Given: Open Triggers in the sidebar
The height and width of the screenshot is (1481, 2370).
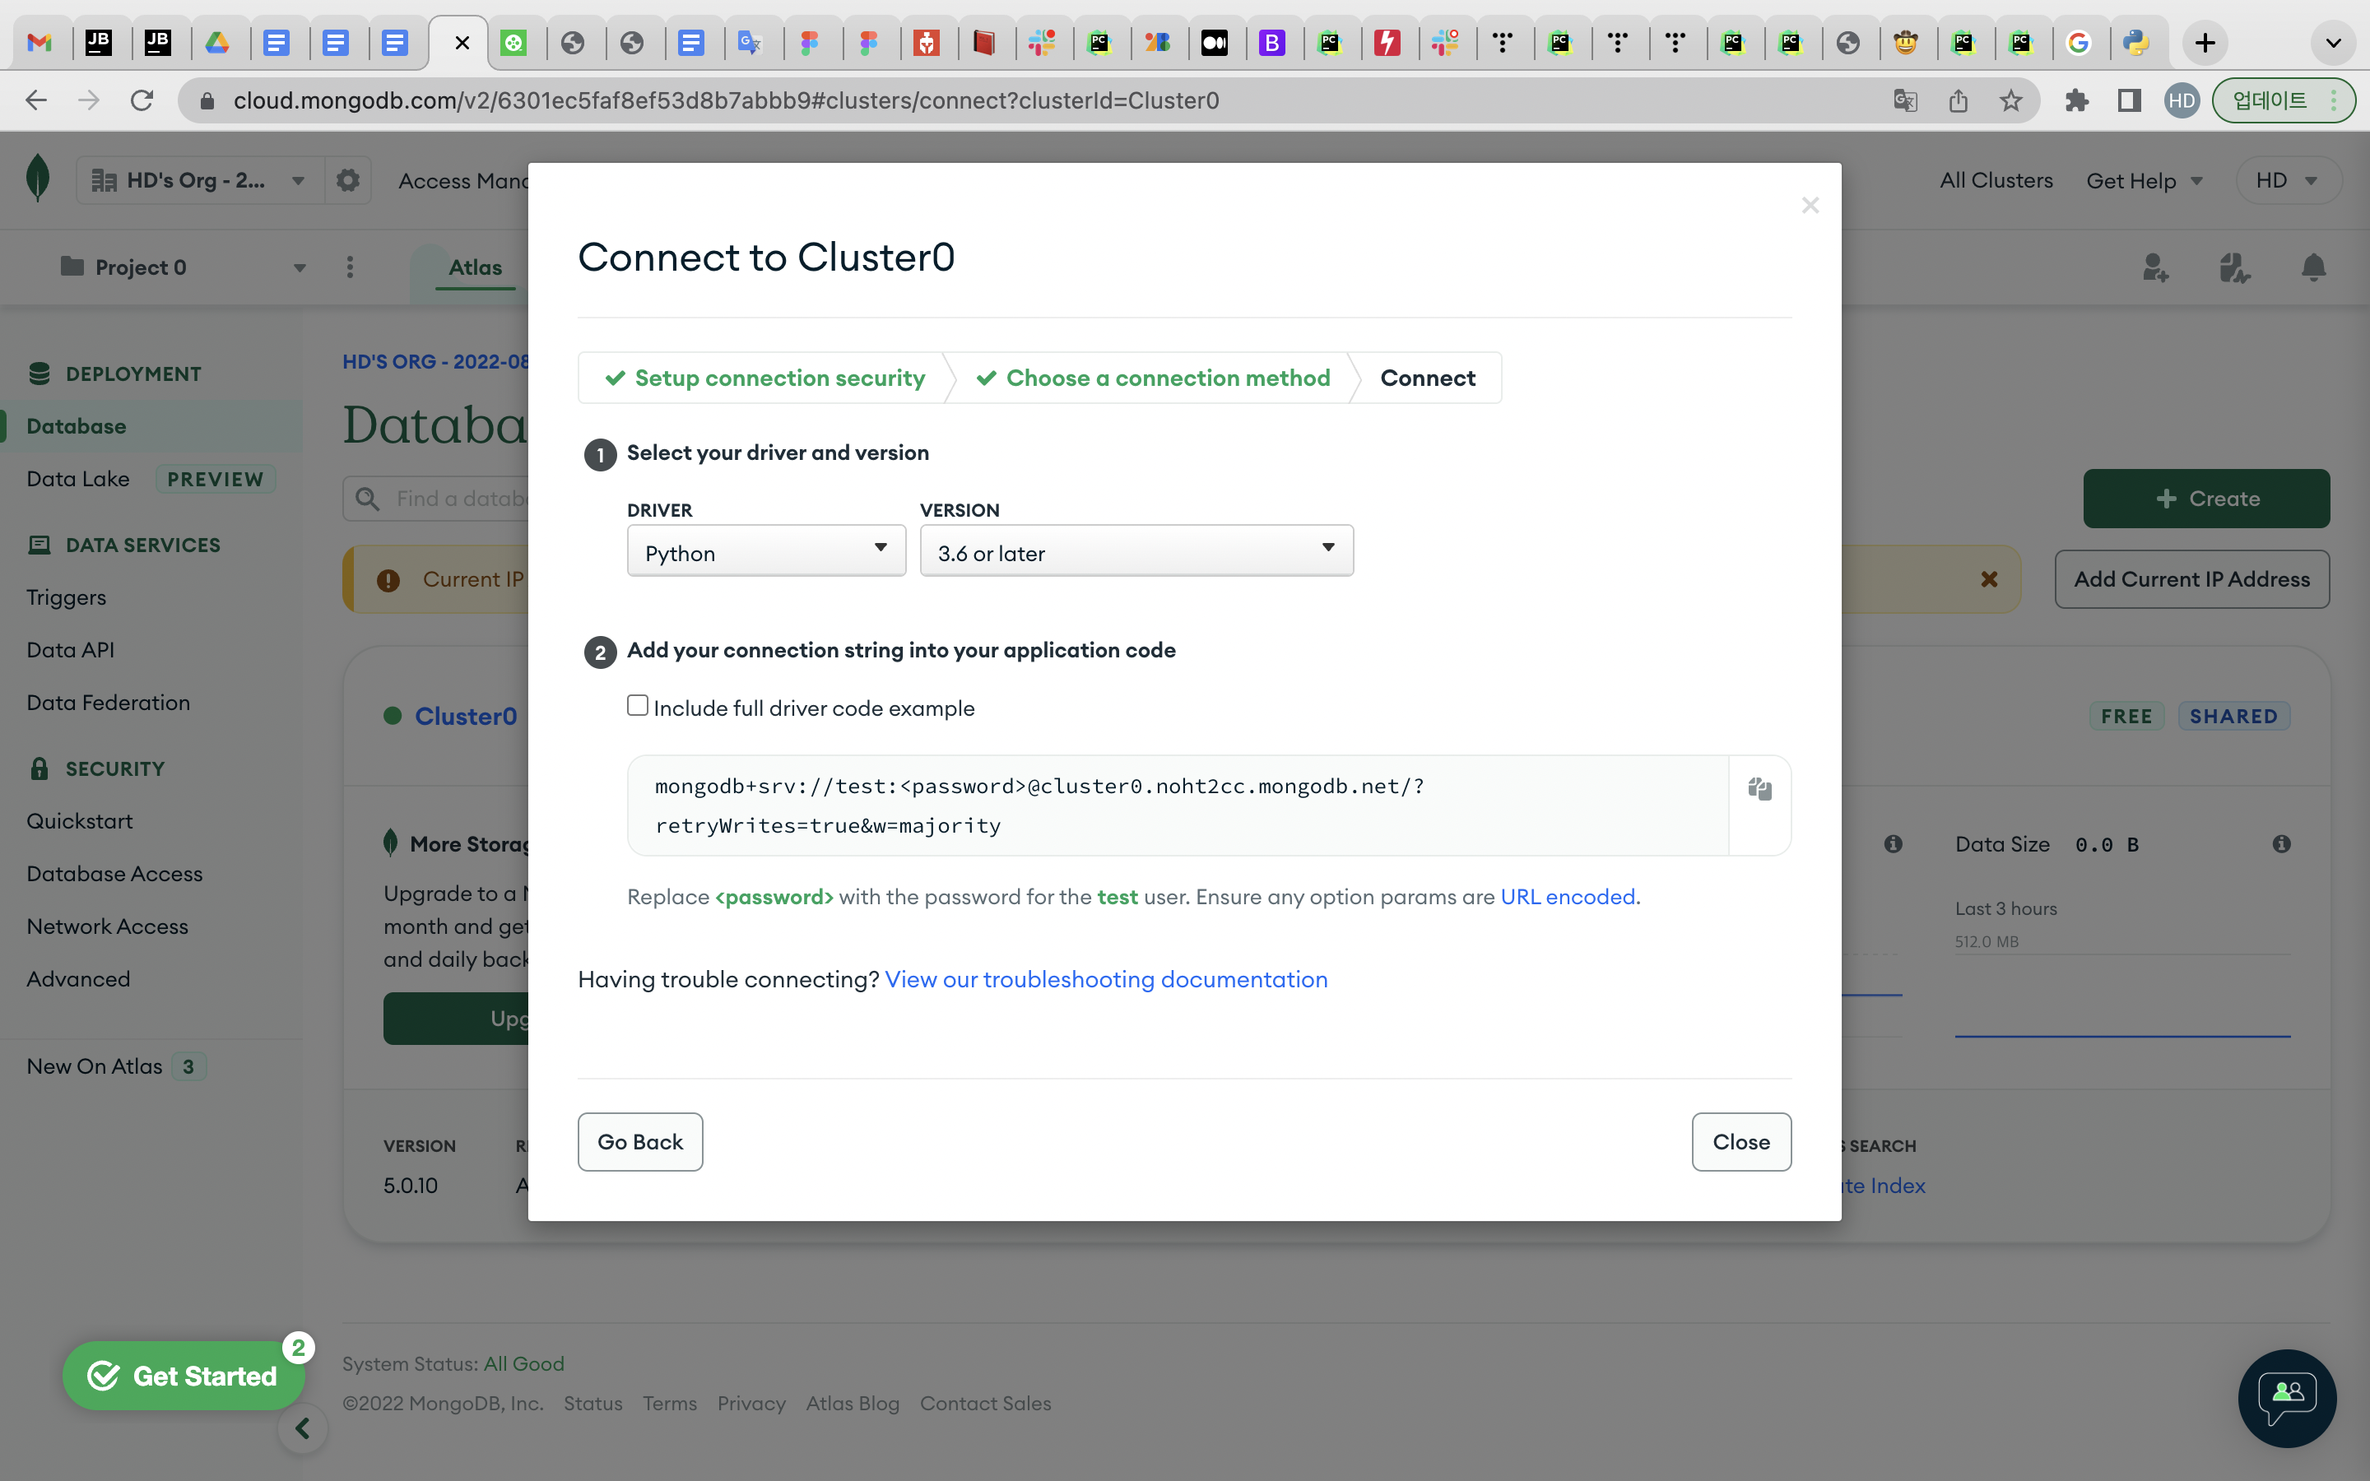Looking at the screenshot, I should [x=67, y=597].
